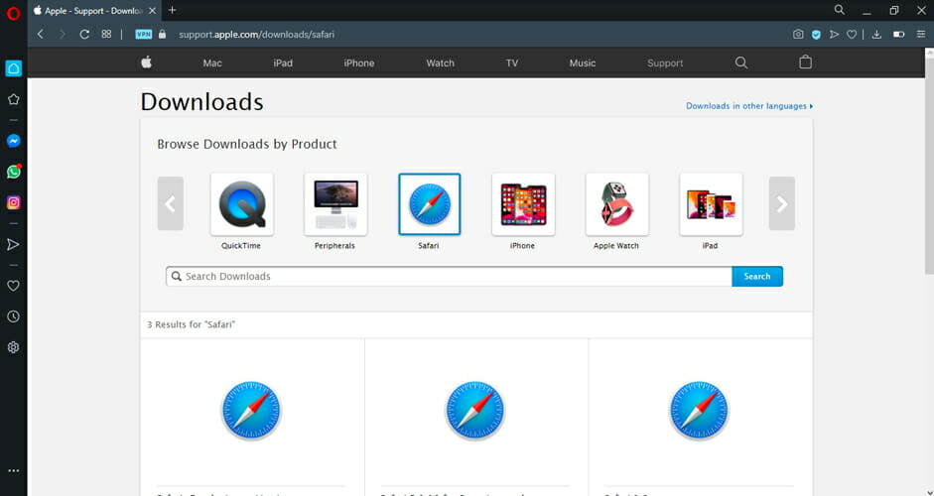The width and height of the screenshot is (934, 496).
Task: Go back to previous page
Action: (x=41, y=35)
